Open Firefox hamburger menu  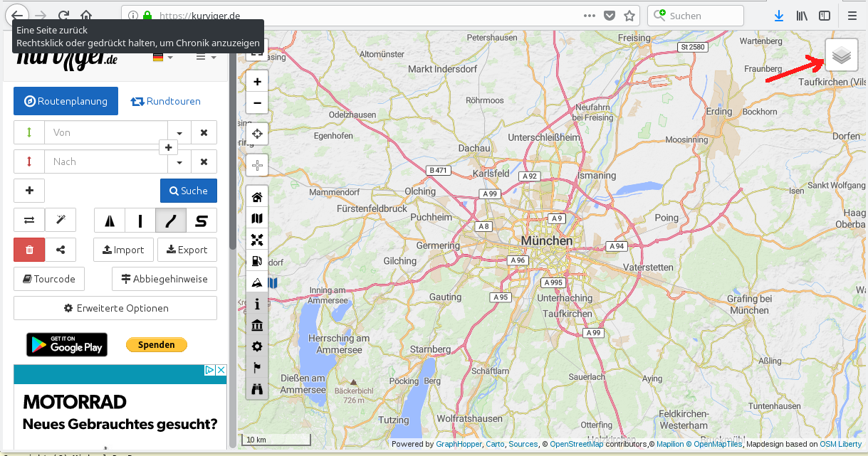[x=852, y=15]
